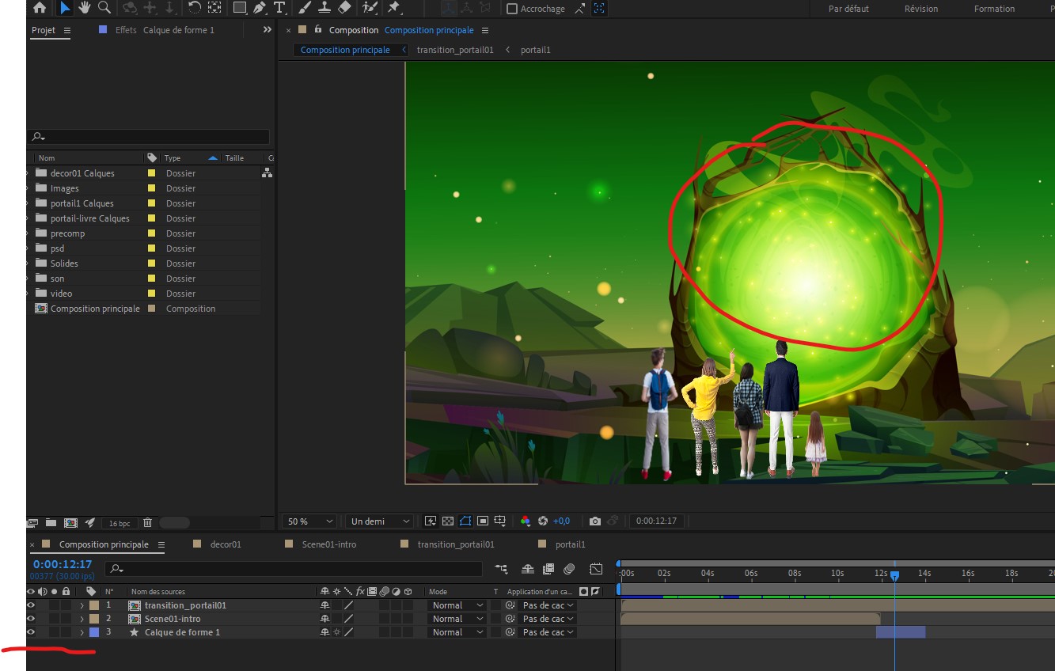Click the blue label swatch of layer 3
1055x671 pixels.
(x=94, y=632)
